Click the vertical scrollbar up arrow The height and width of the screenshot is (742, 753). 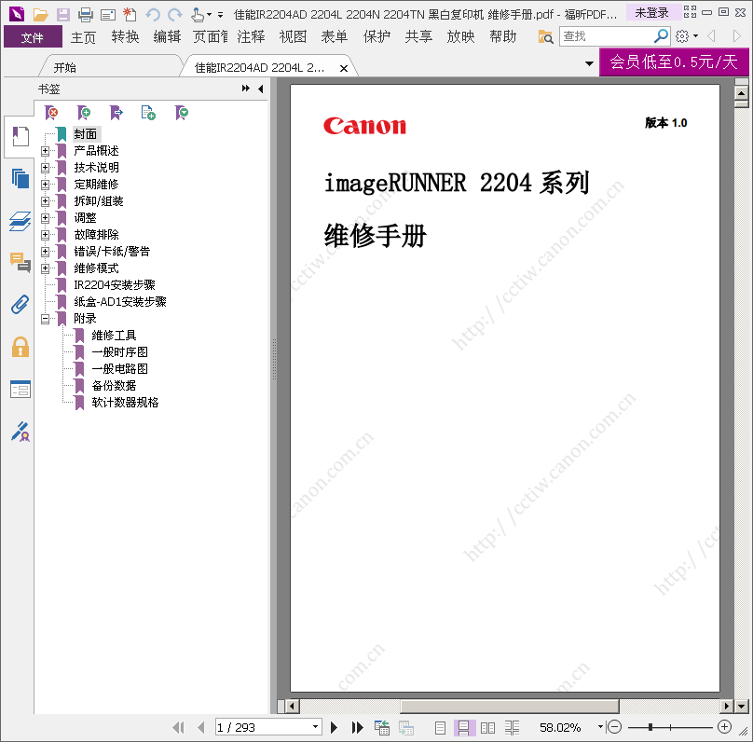tap(742, 93)
